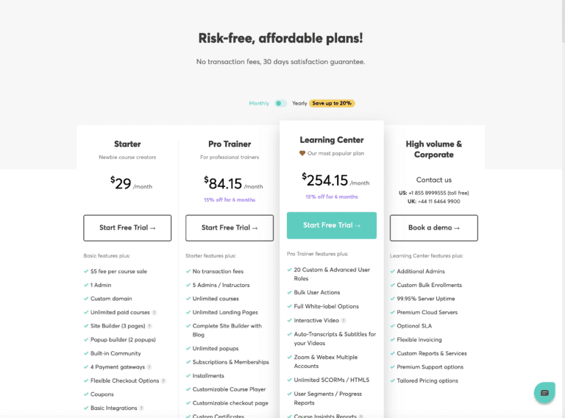The width and height of the screenshot is (565, 418).
Task: Click help icon beside Unlimited paid courses
Action: 155,312
